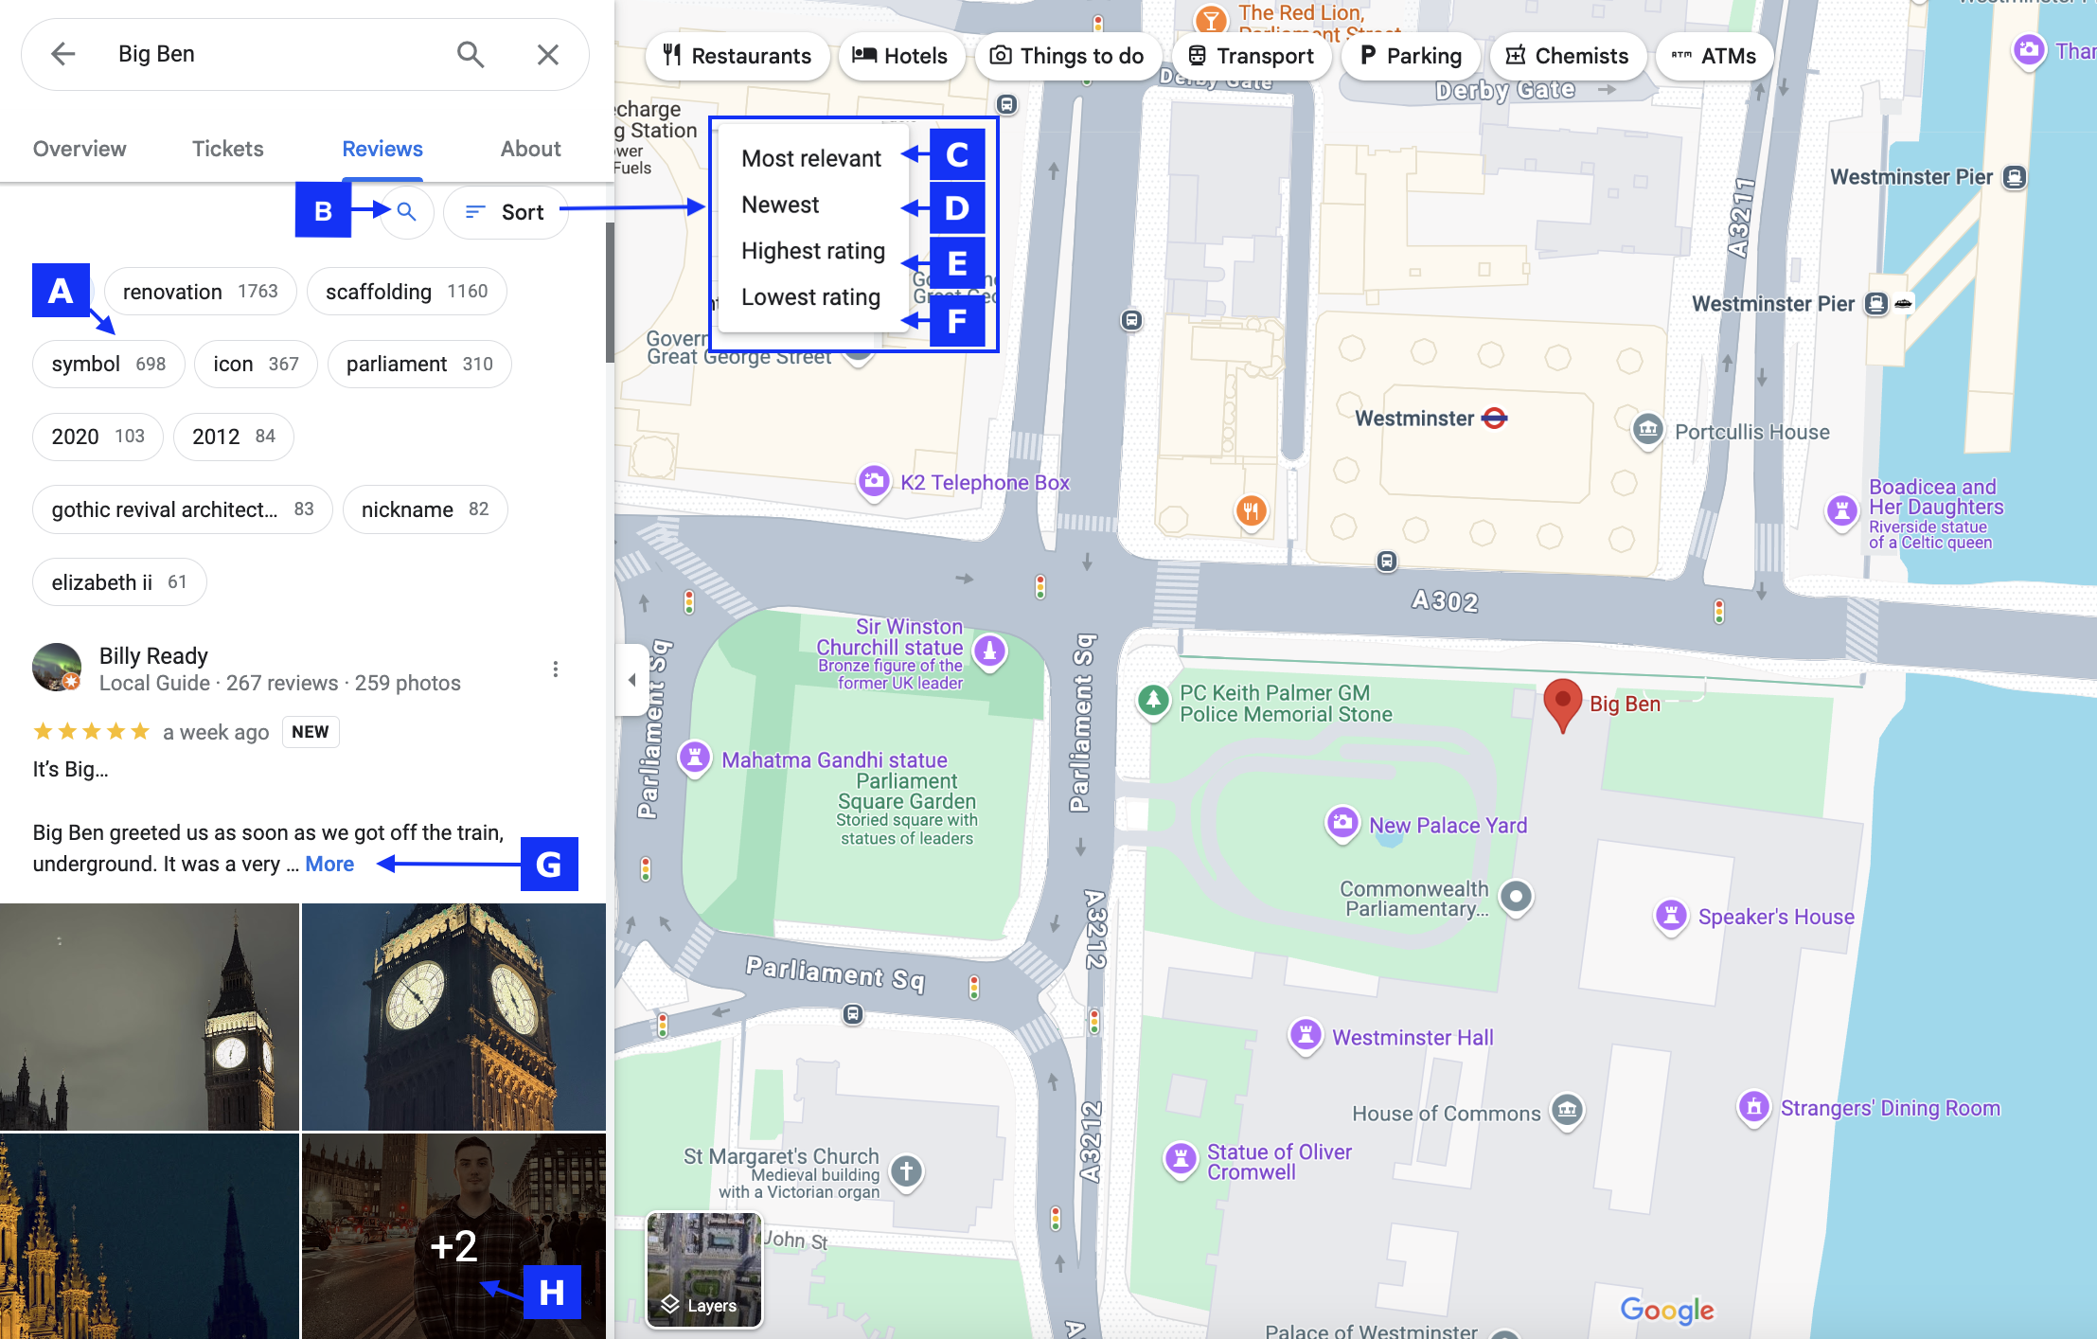Switch to the Tickets tab
Viewport: 2097px width, 1339px height.
pos(226,149)
